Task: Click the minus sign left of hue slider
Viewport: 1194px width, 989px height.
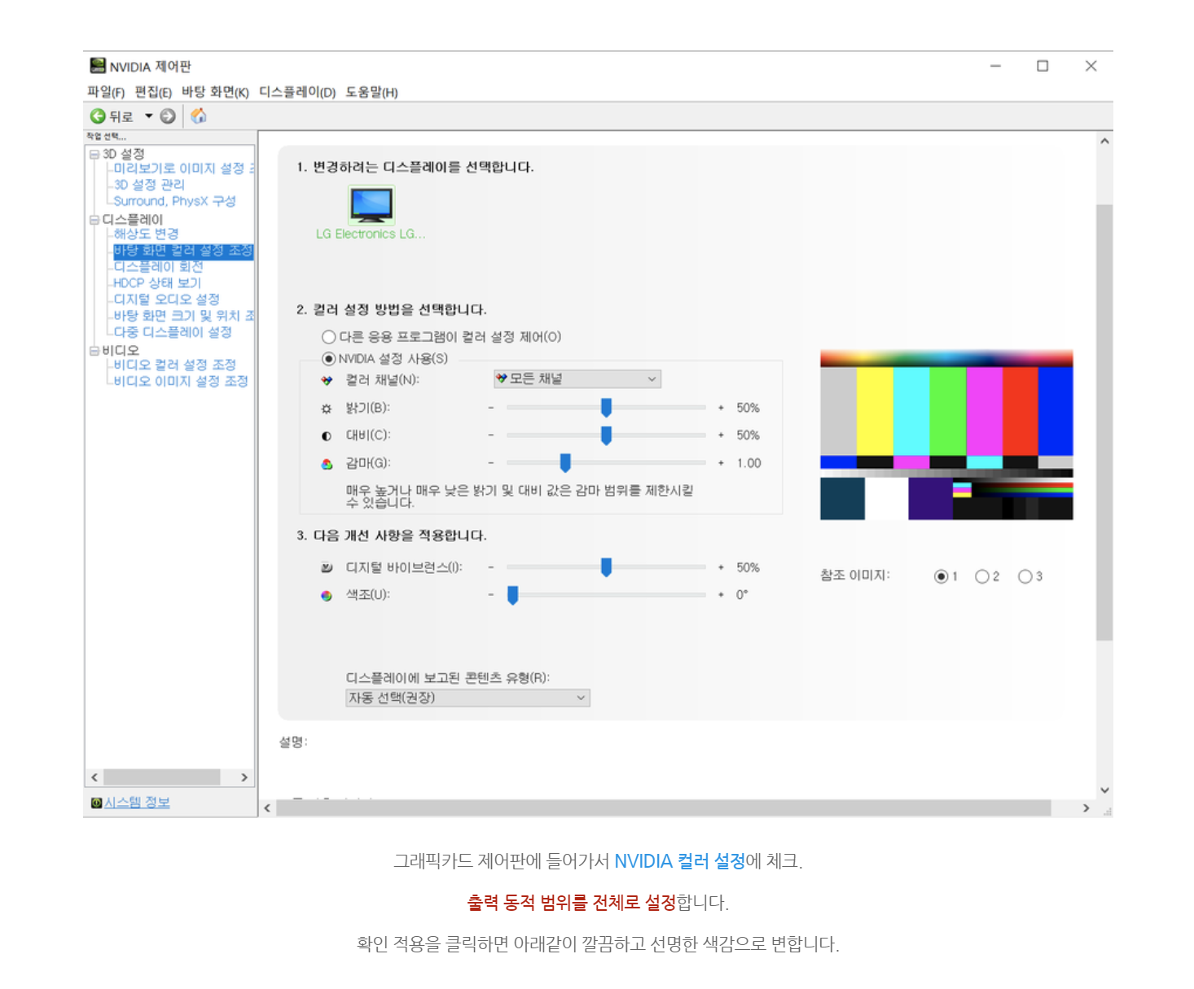Action: pos(491,595)
